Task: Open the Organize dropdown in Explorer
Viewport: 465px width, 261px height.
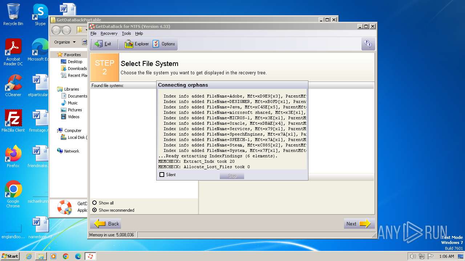Action: 65,42
